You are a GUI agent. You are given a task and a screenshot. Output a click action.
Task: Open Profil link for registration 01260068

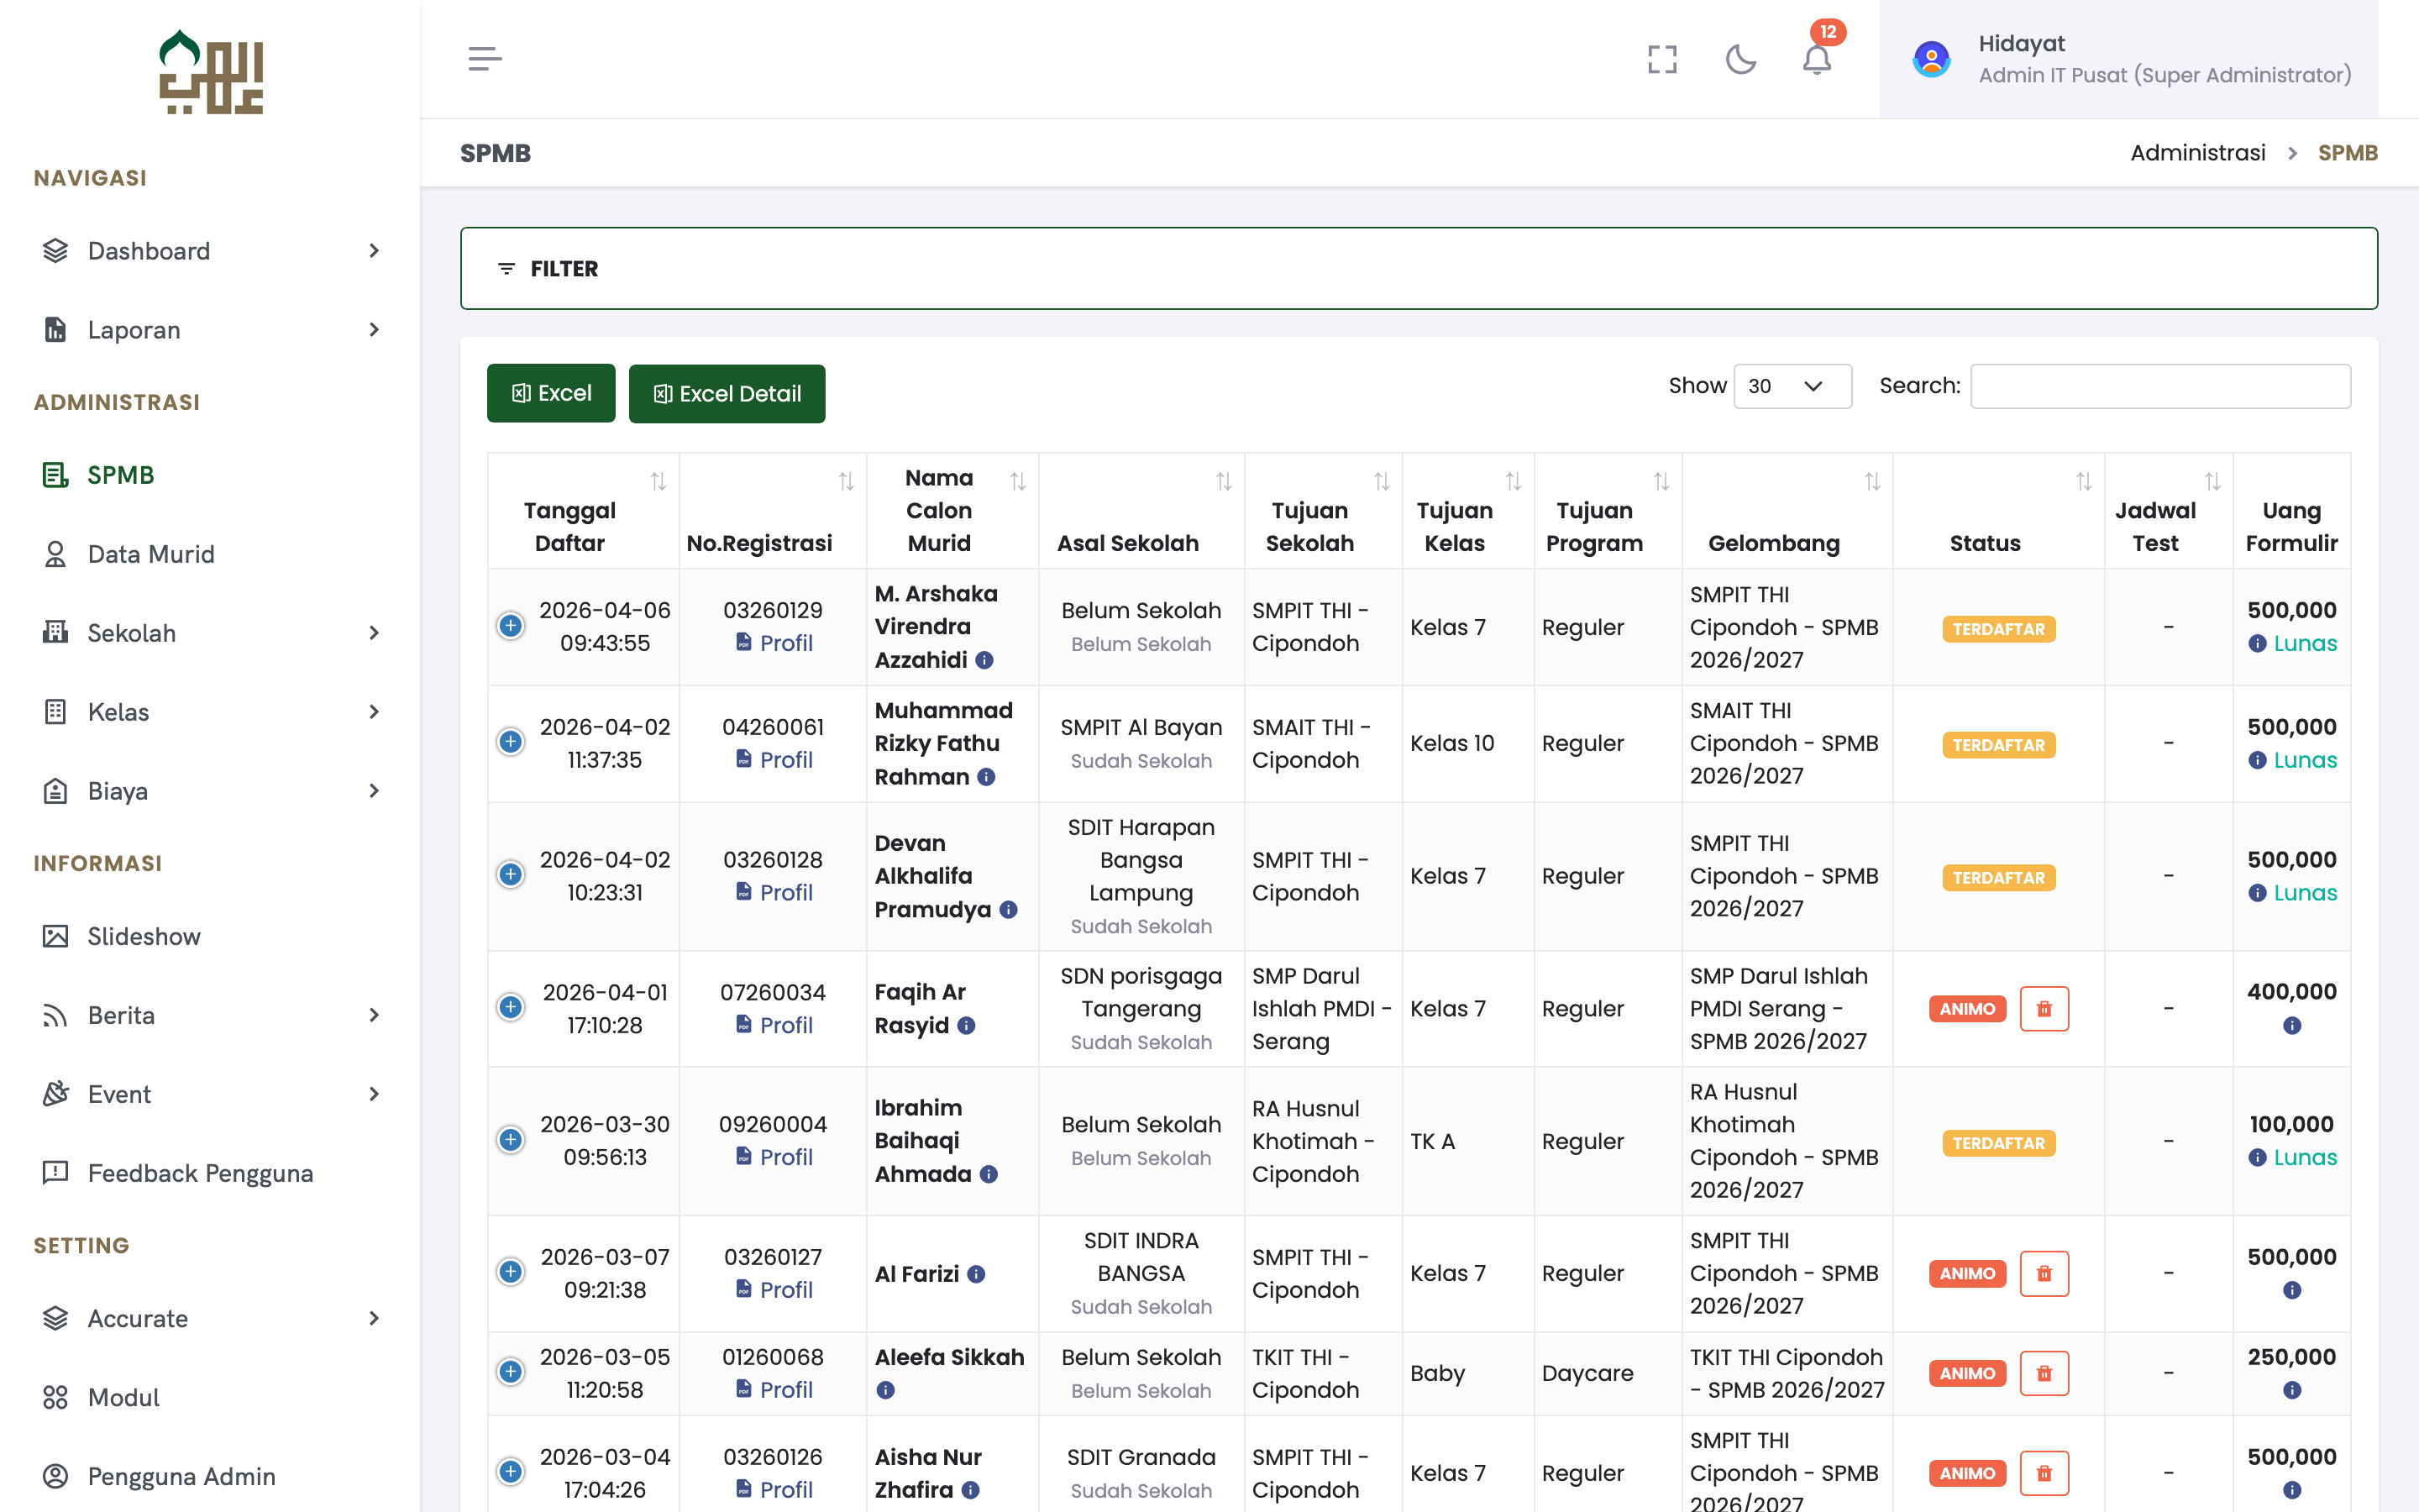pos(774,1390)
